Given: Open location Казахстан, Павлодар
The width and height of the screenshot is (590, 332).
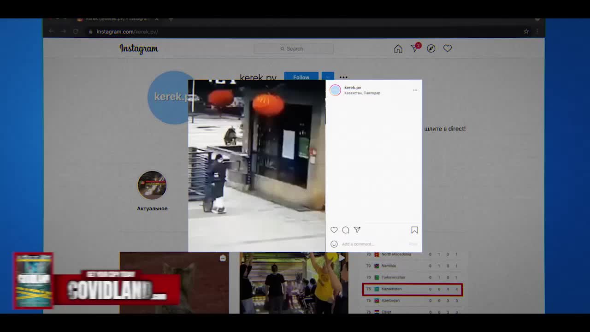Looking at the screenshot, I should [362, 93].
